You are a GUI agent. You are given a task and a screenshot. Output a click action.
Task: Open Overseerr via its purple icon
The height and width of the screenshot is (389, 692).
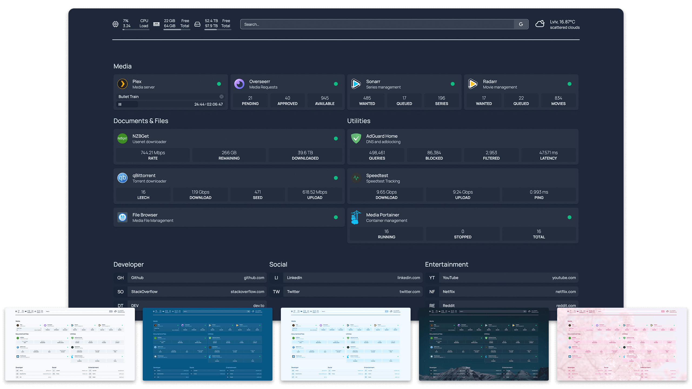pos(239,84)
